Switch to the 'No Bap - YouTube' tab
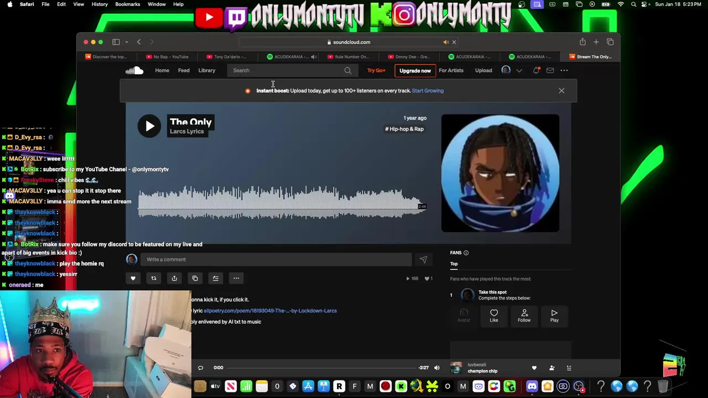 [168, 56]
